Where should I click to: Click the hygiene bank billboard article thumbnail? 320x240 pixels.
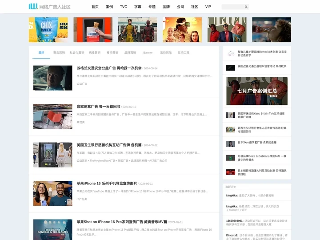pos(52,155)
